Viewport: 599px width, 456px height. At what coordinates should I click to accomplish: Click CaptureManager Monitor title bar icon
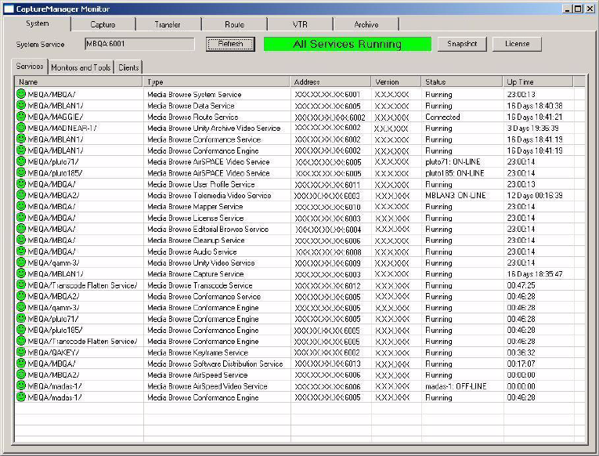9,9
